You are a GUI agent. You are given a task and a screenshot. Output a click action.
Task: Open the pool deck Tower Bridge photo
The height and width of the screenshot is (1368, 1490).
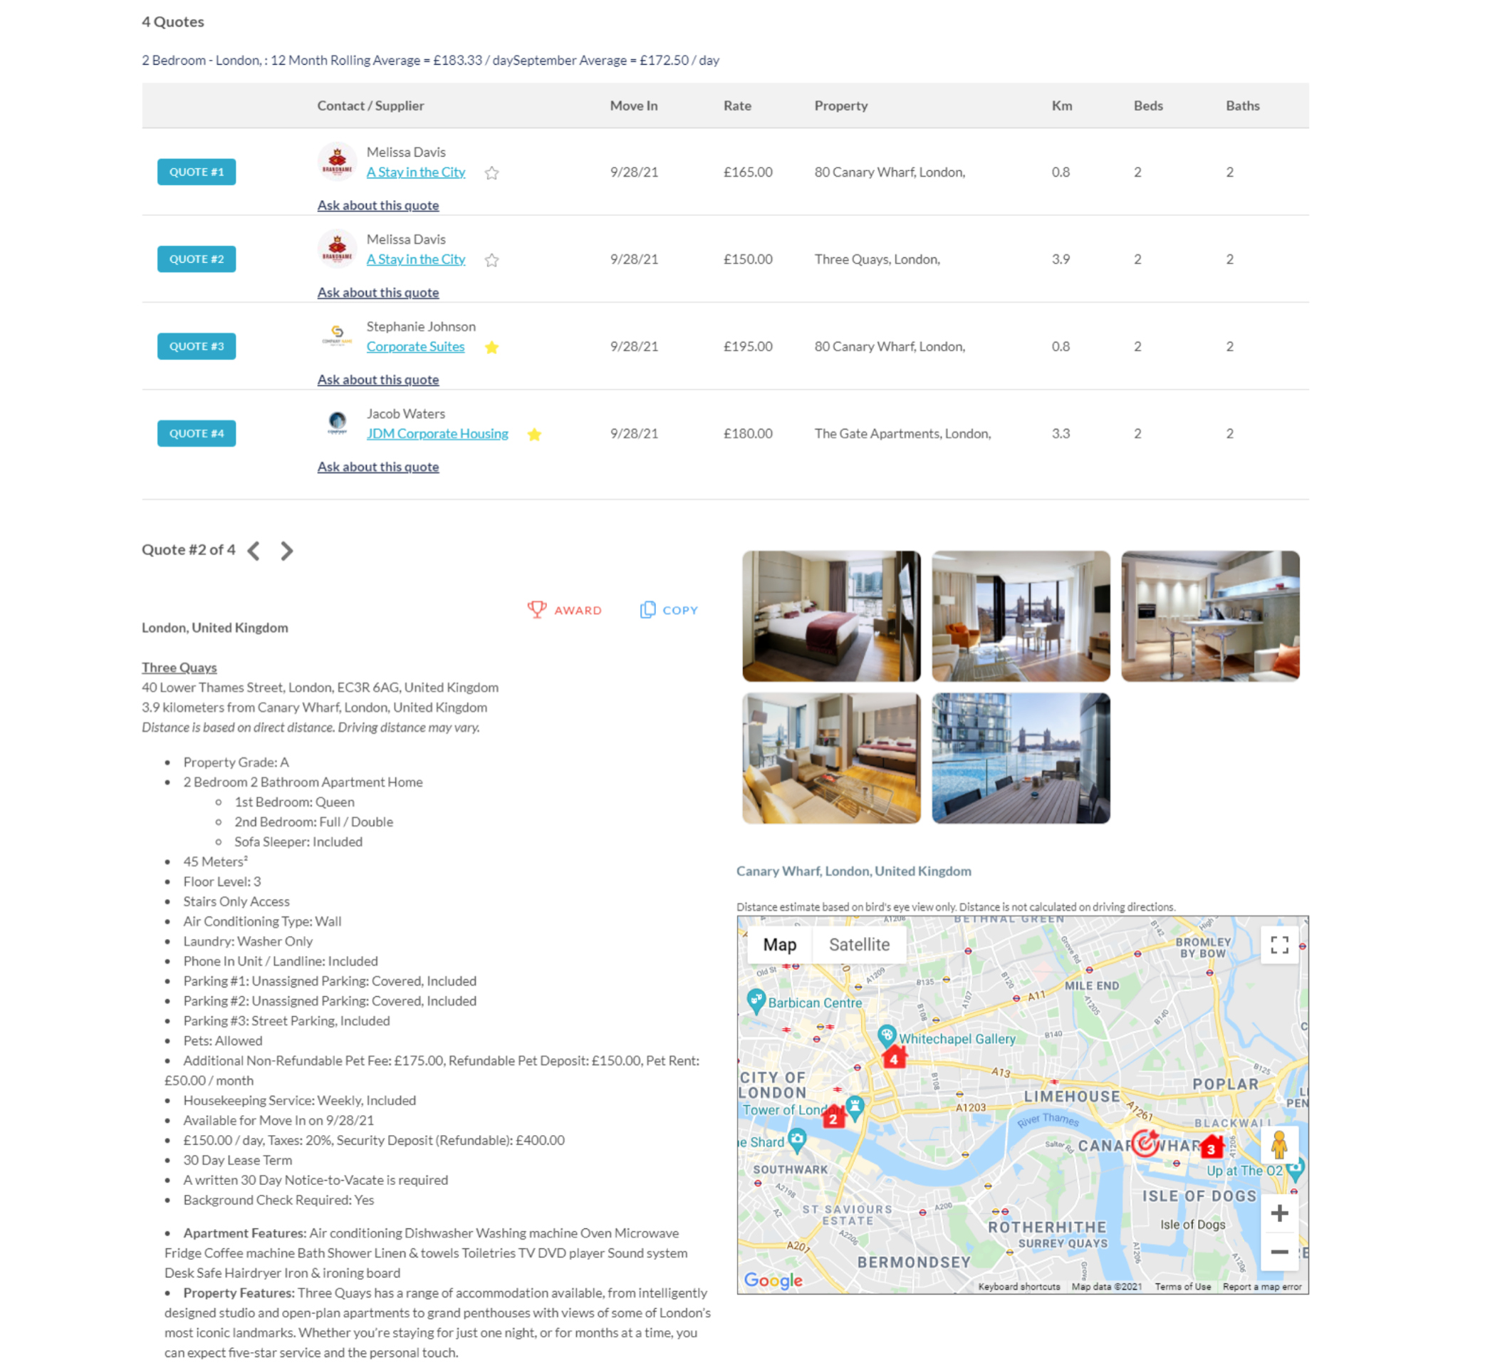[x=1020, y=757]
